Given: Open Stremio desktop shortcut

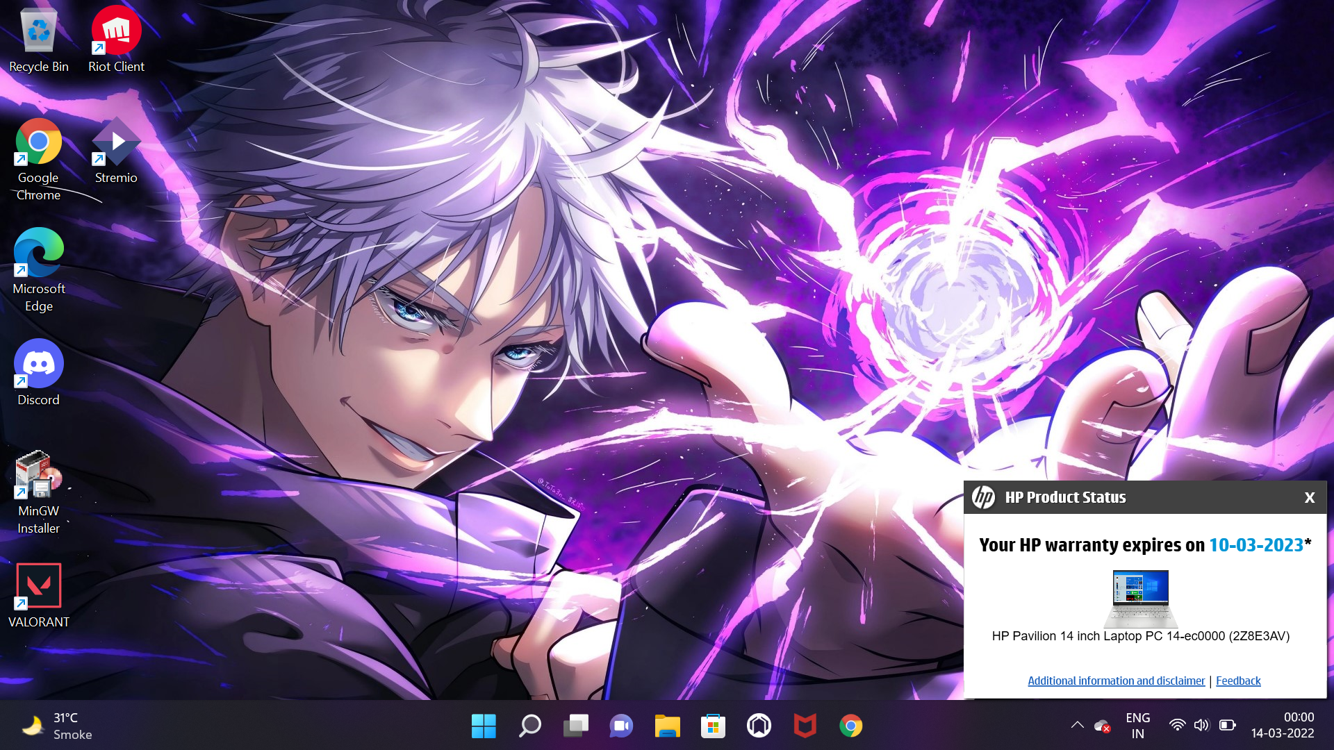Looking at the screenshot, I should pyautogui.click(x=116, y=149).
